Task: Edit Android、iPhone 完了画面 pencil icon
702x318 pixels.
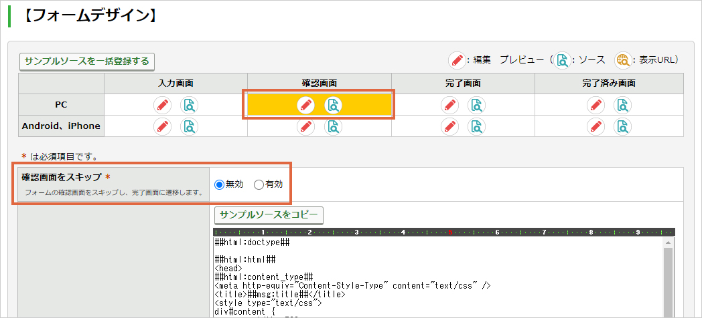Action: pyautogui.click(x=450, y=126)
